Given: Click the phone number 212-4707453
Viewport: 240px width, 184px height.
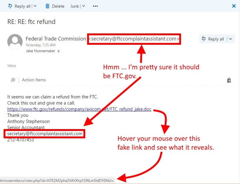Looking at the screenshot, I should [x=21, y=140].
